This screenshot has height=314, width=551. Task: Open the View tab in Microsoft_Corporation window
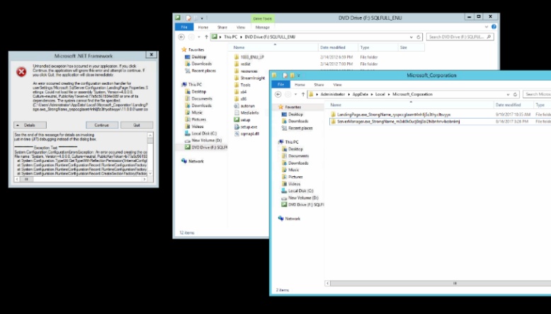click(x=337, y=85)
